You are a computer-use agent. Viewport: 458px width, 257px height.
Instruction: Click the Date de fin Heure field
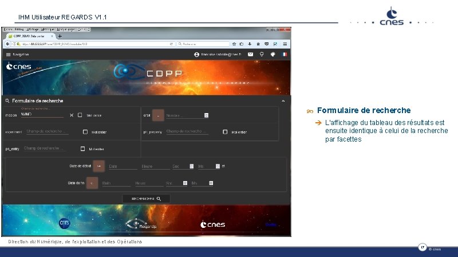[149, 183]
